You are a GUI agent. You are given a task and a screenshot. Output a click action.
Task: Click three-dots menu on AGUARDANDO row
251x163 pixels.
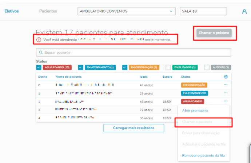(226, 101)
